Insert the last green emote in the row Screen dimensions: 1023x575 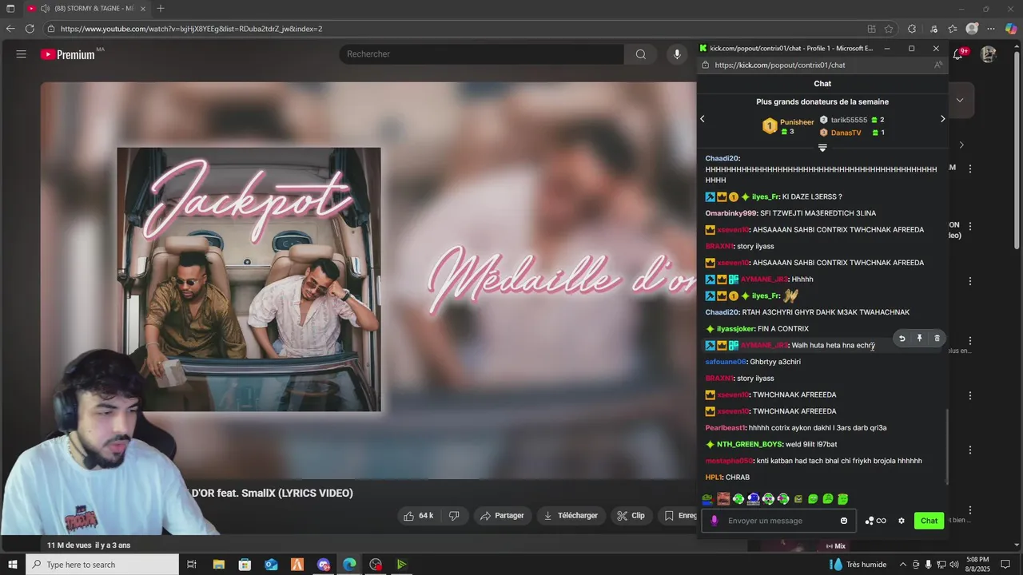pyautogui.click(x=842, y=499)
